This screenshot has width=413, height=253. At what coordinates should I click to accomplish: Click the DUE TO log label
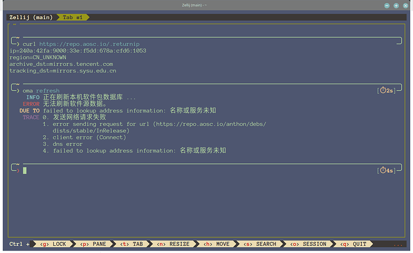click(29, 111)
